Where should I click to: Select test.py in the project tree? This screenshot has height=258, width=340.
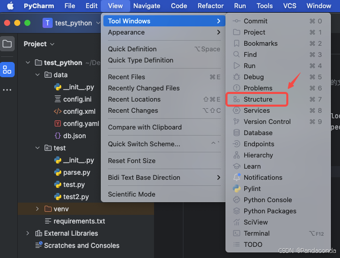tap(73, 184)
